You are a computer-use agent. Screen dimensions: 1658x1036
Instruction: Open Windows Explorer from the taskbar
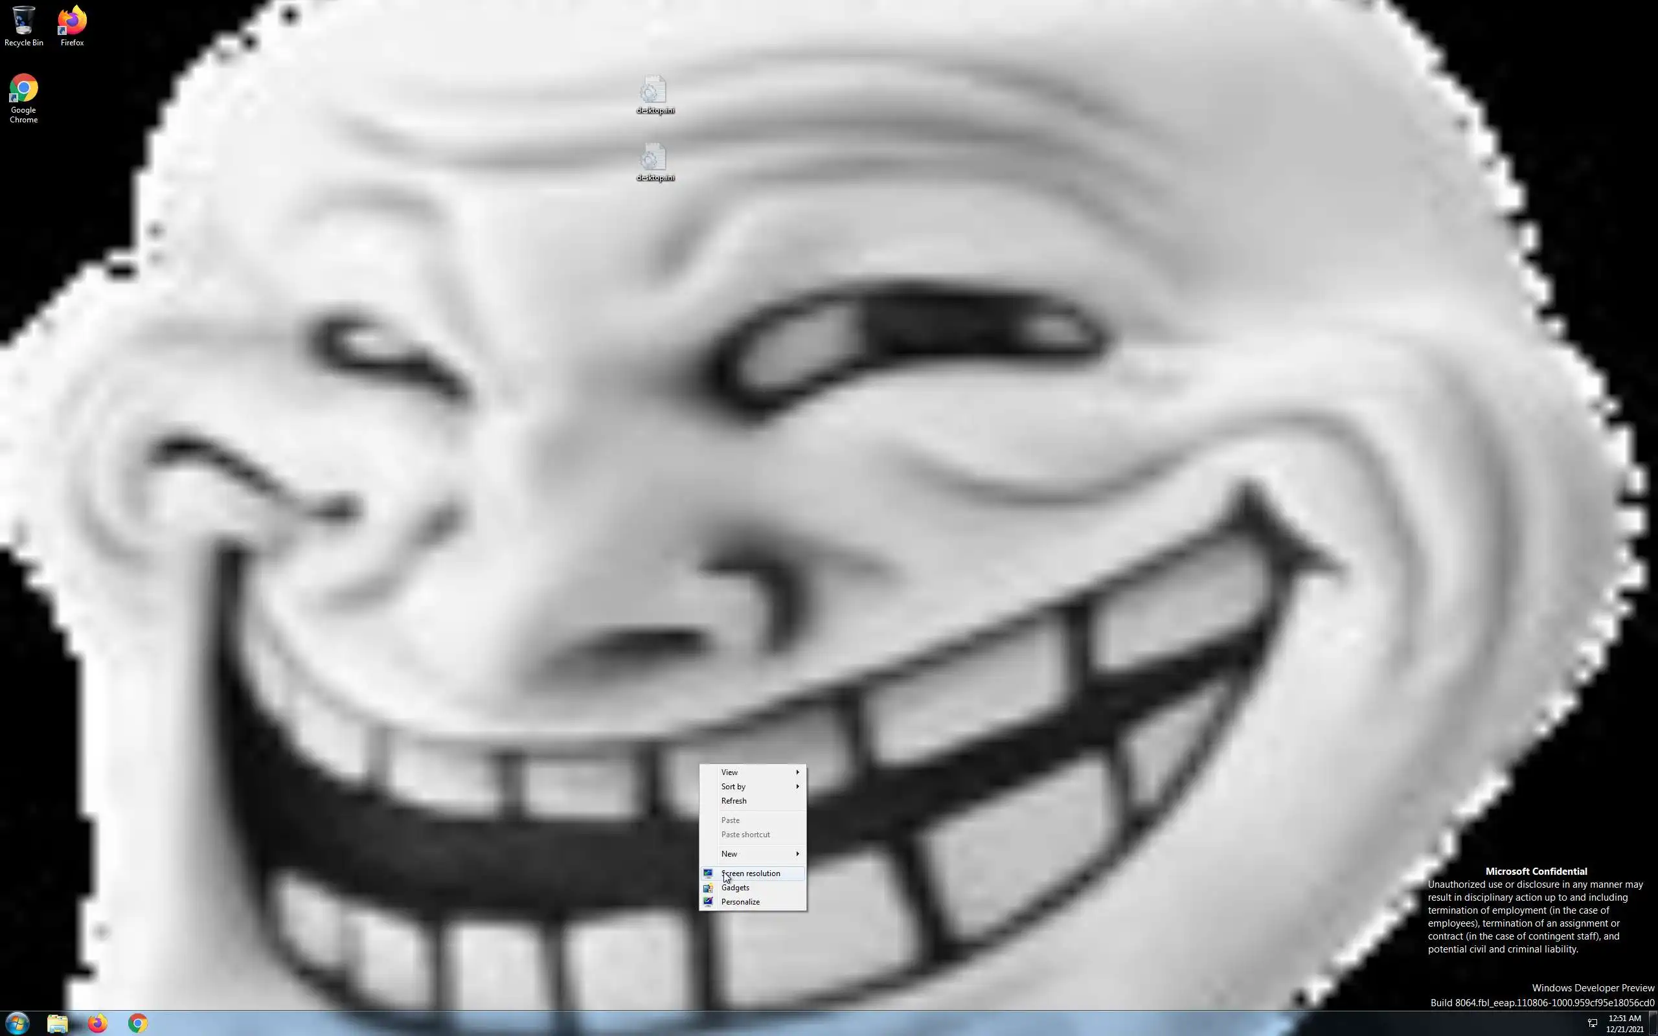click(x=58, y=1024)
